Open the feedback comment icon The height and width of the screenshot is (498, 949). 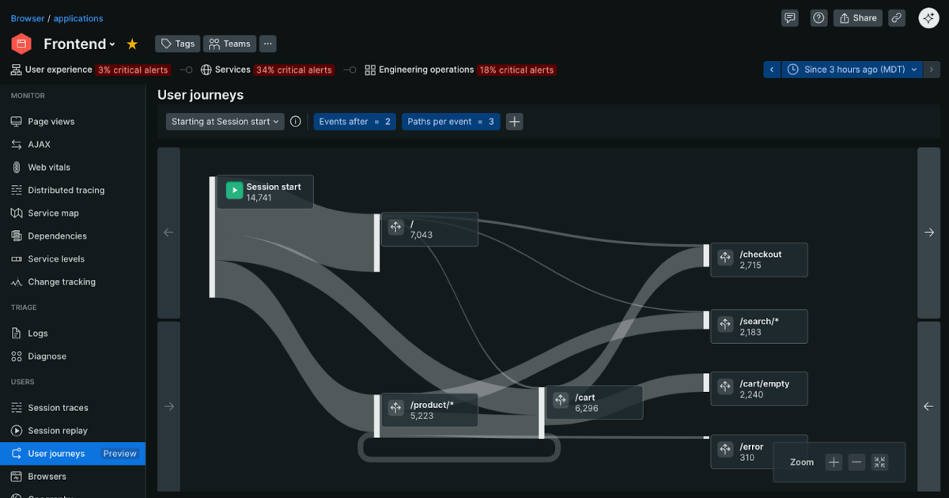tap(789, 17)
